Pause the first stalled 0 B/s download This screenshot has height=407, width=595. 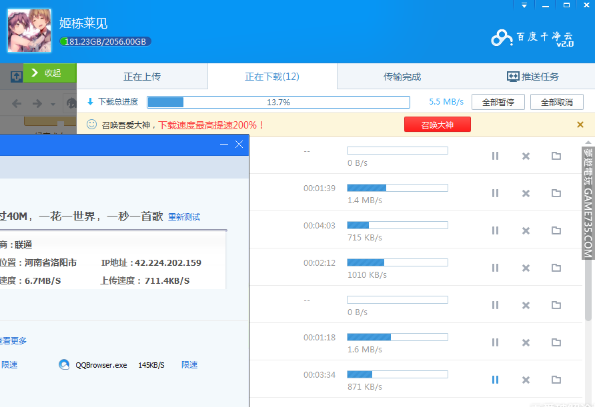coord(495,156)
